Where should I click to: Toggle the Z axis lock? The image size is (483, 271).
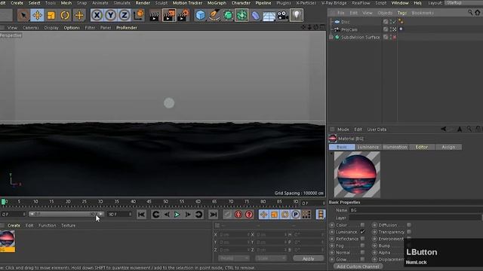click(x=124, y=15)
